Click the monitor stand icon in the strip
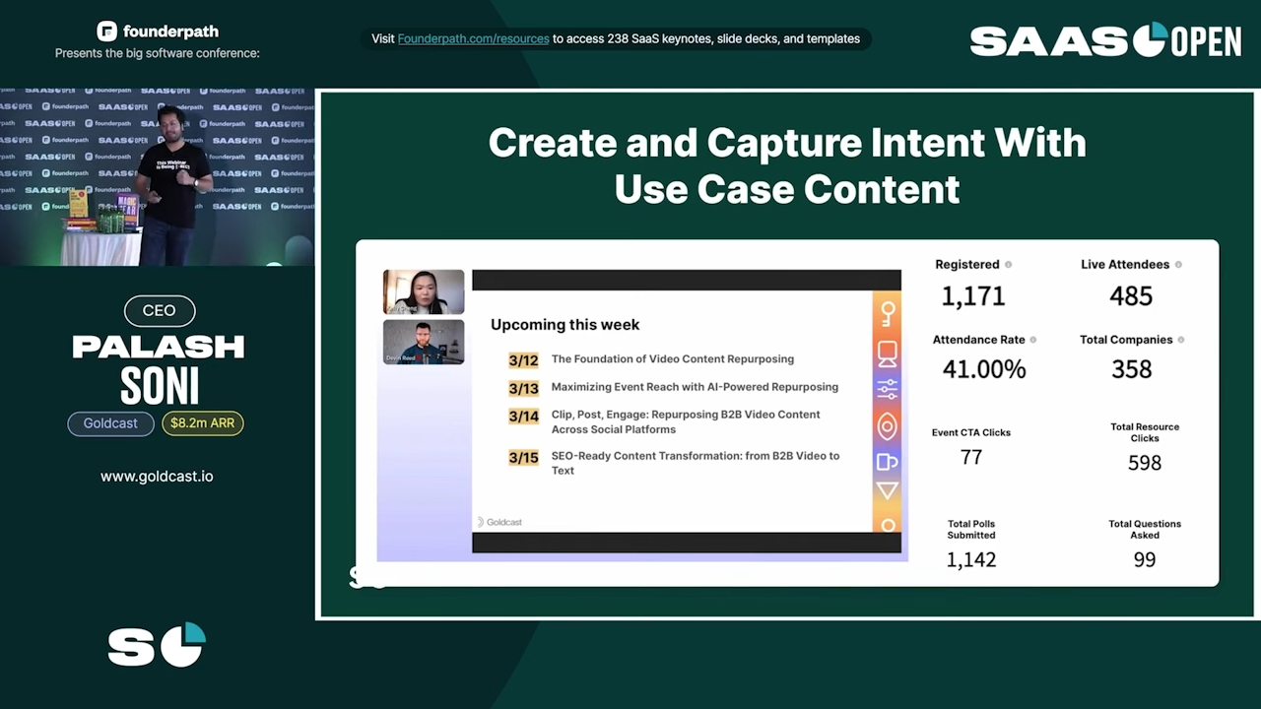Viewport: 1261px width, 709px height. 888,354
